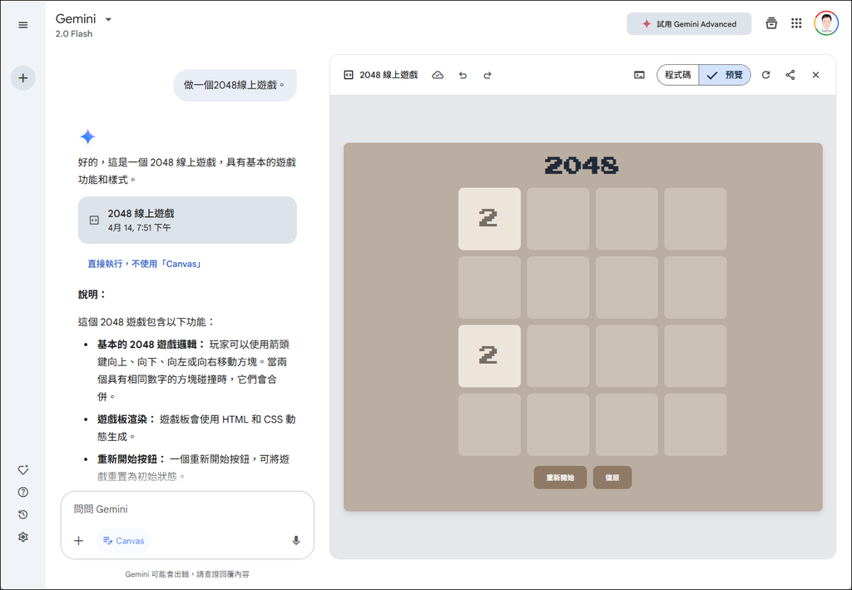
Task: Start a new chat with plus button
Action: 22,77
